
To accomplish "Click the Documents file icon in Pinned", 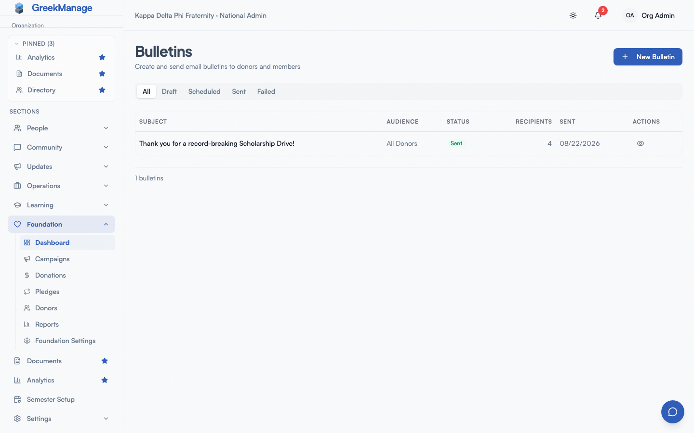I will (19, 74).
